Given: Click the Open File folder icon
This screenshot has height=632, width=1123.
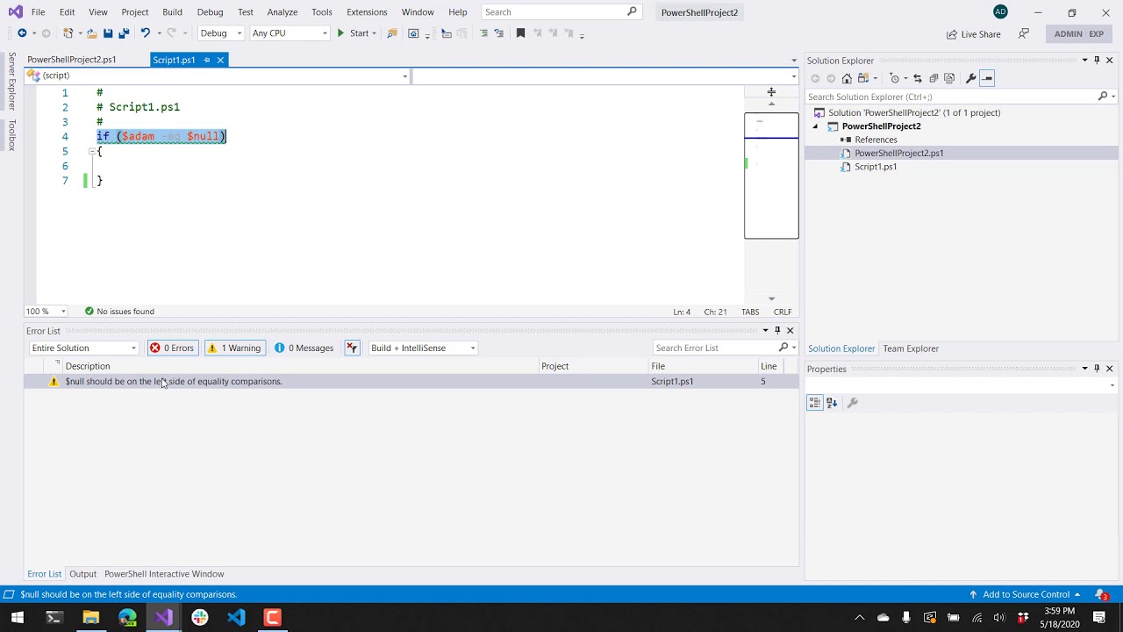Looking at the screenshot, I should point(91,33).
